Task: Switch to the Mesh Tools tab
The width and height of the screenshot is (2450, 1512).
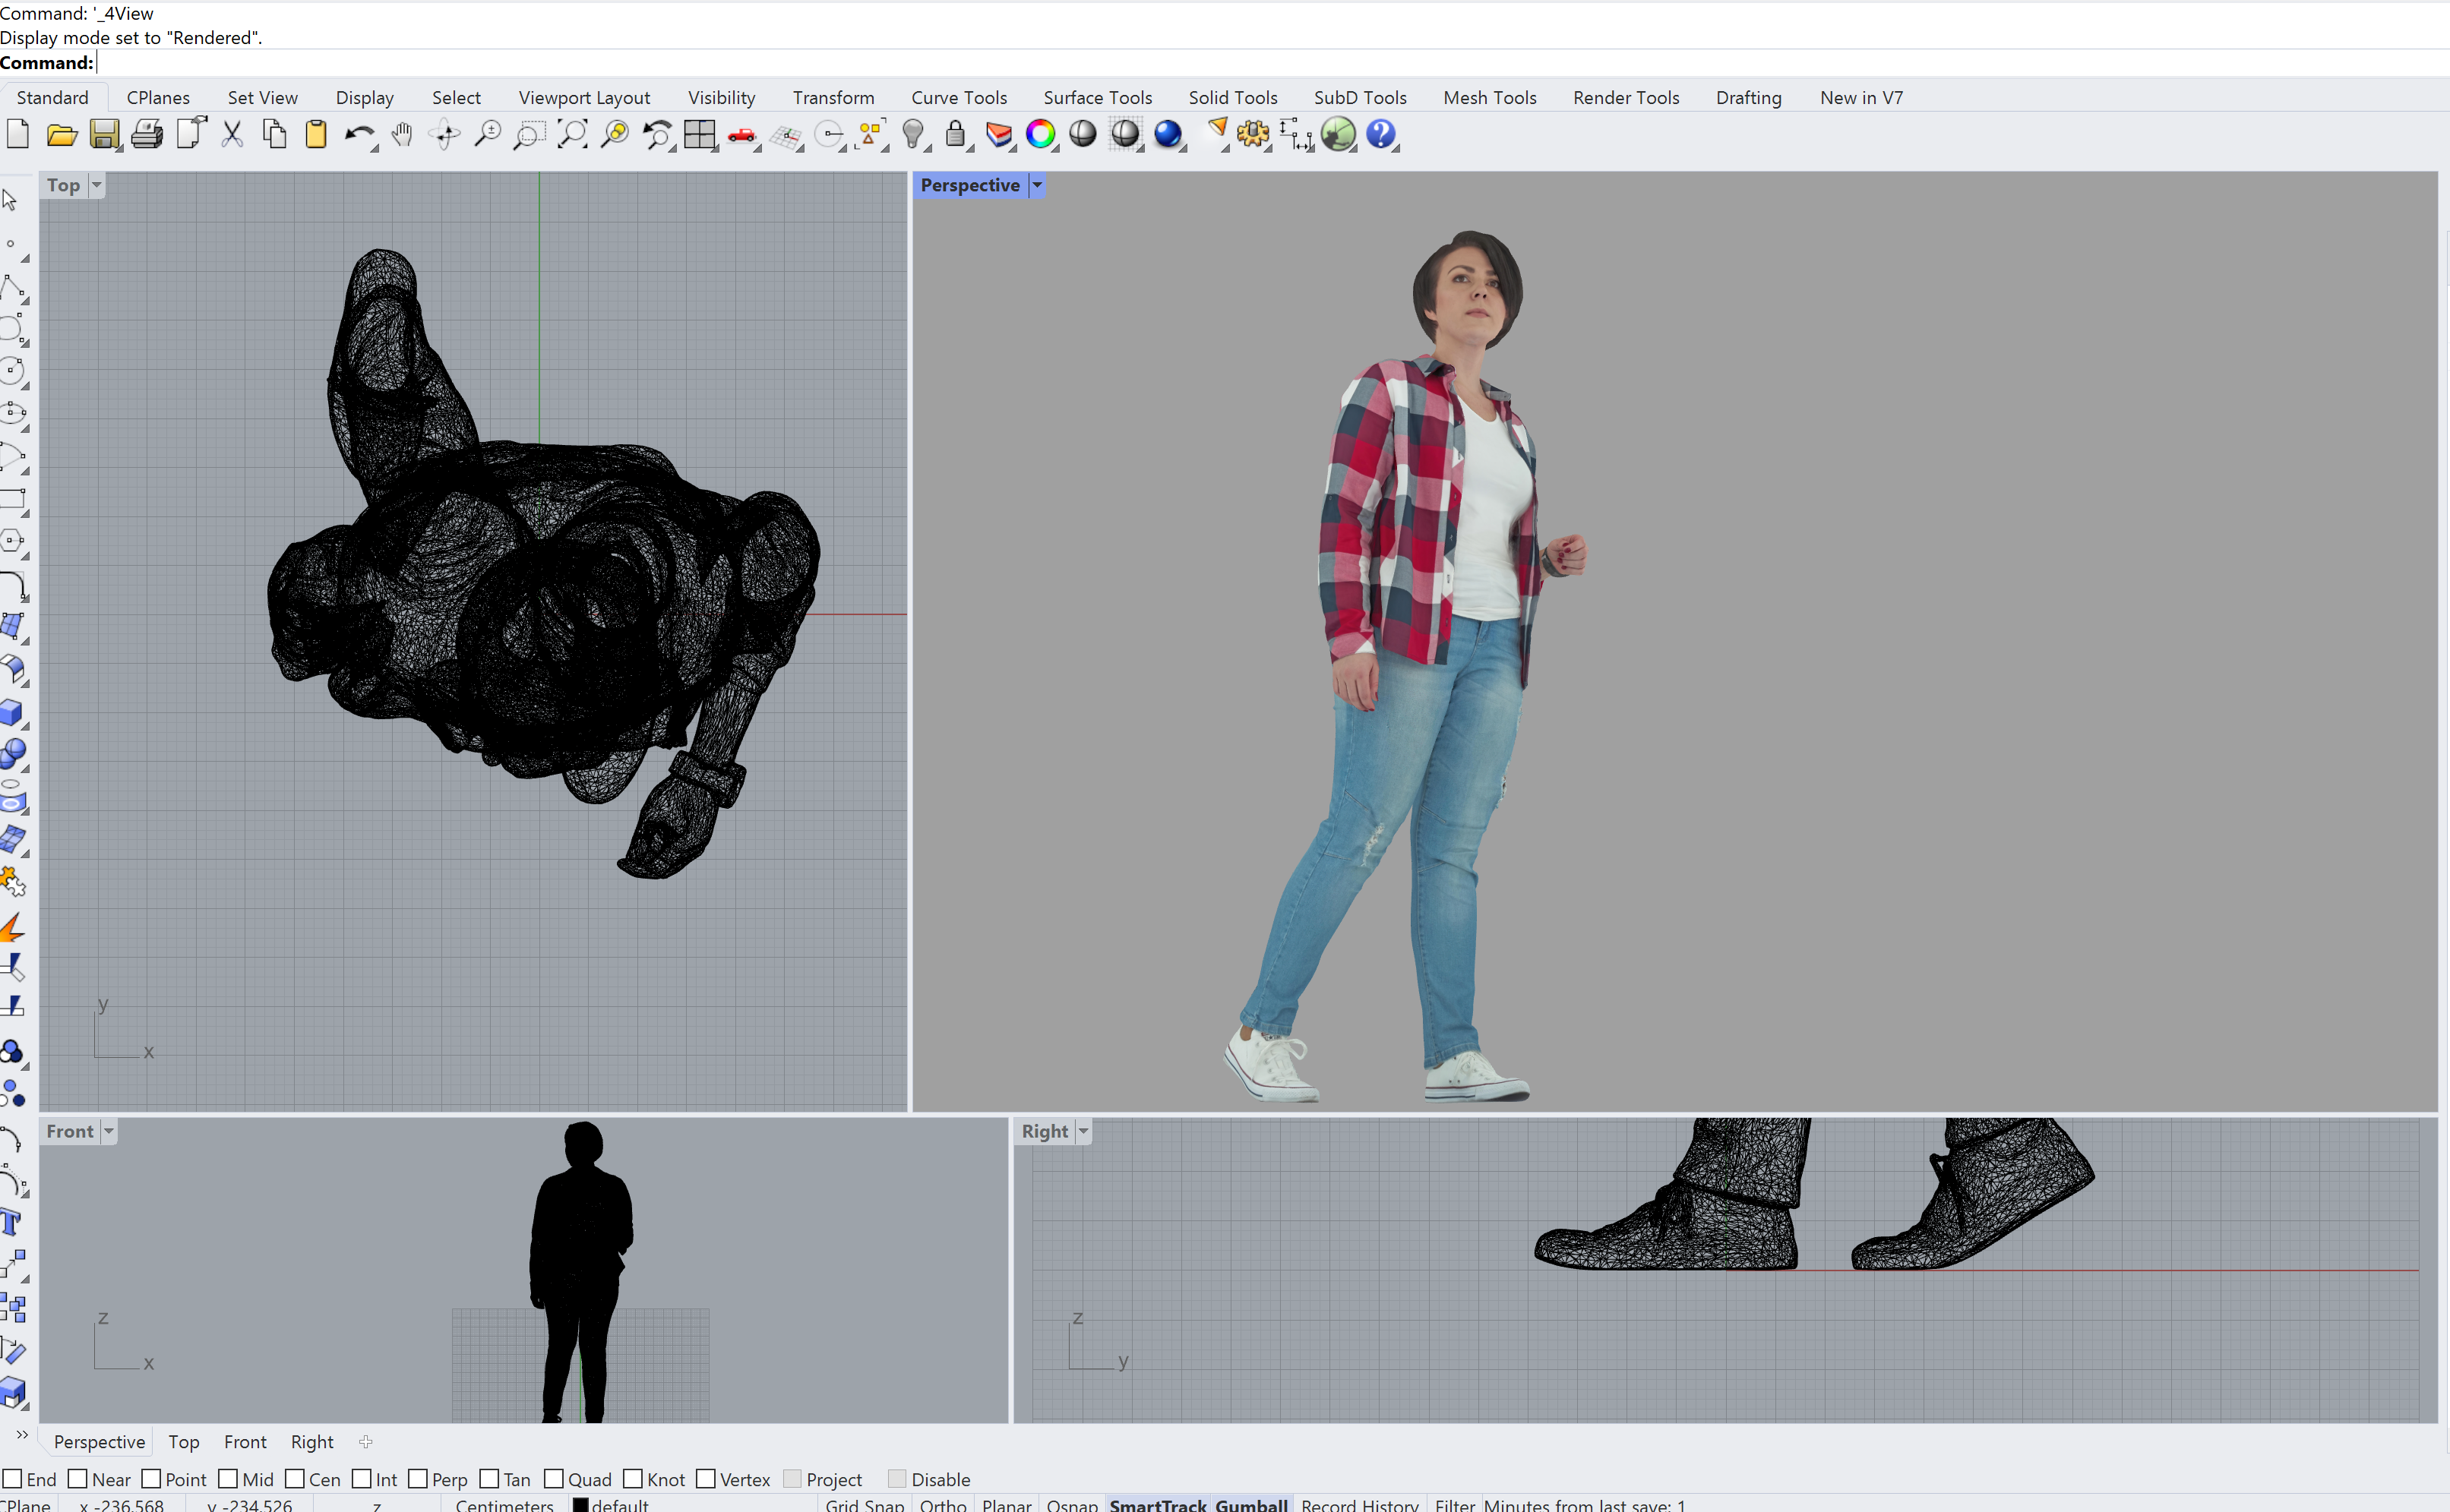Action: click(1488, 97)
